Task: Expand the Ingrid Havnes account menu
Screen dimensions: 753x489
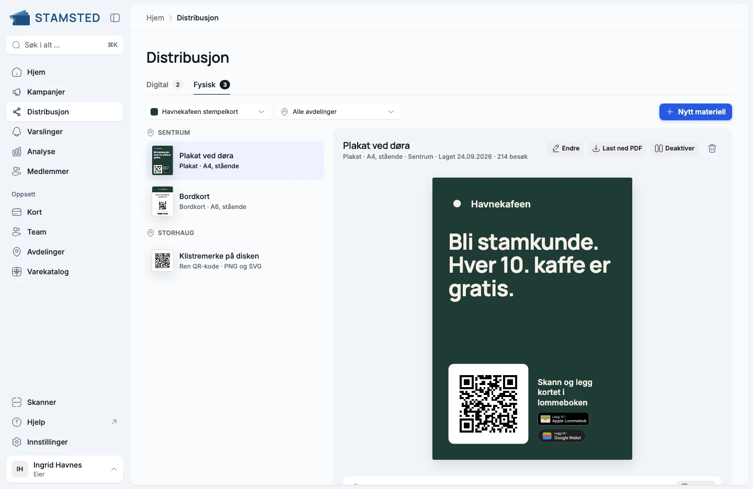Action: pos(65,469)
